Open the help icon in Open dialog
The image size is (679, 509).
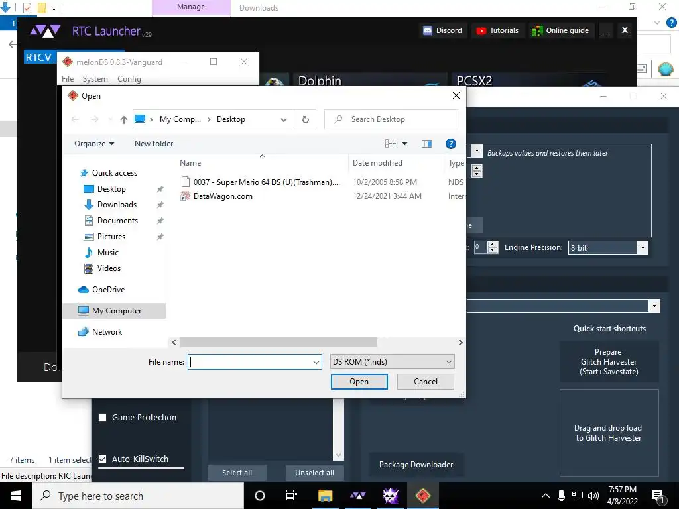450,144
